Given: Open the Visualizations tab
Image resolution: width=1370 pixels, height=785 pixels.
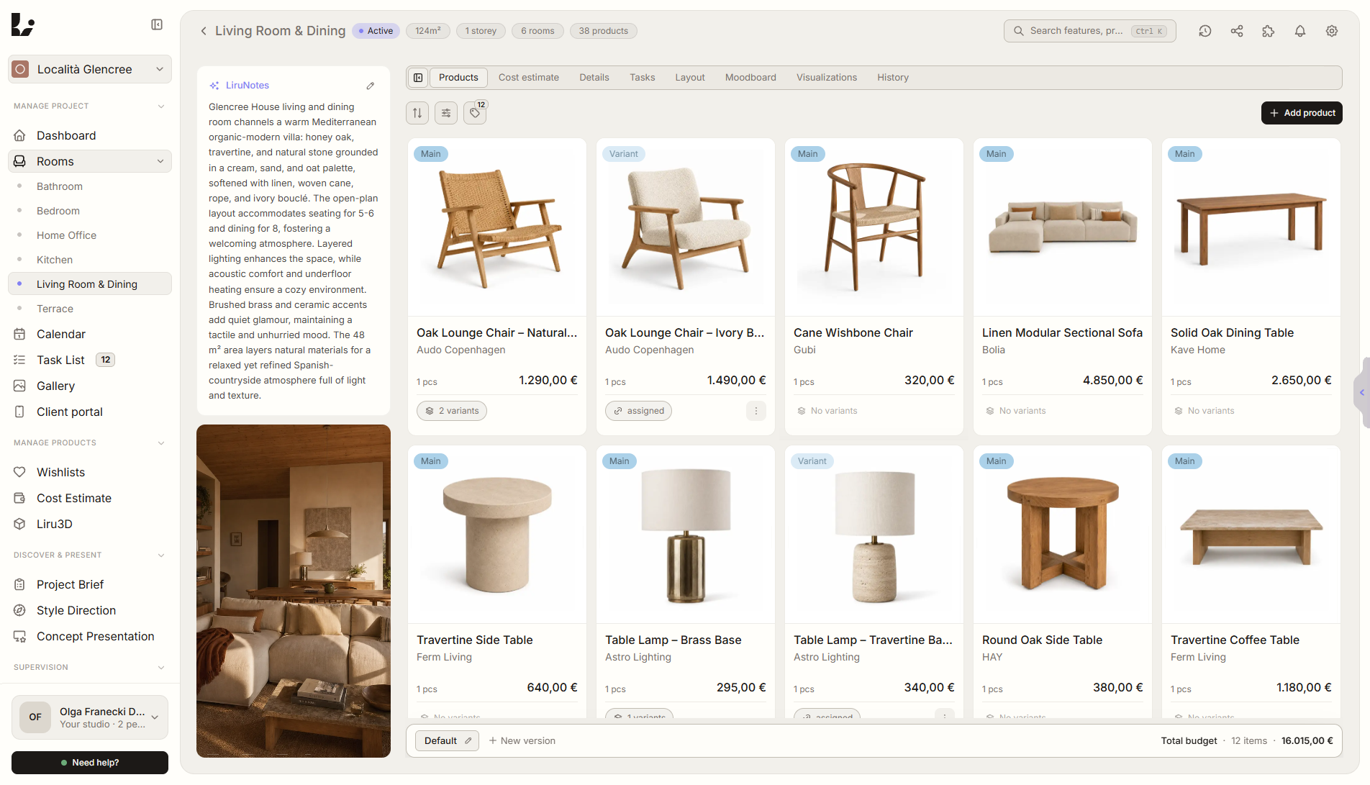Looking at the screenshot, I should pyautogui.click(x=827, y=78).
